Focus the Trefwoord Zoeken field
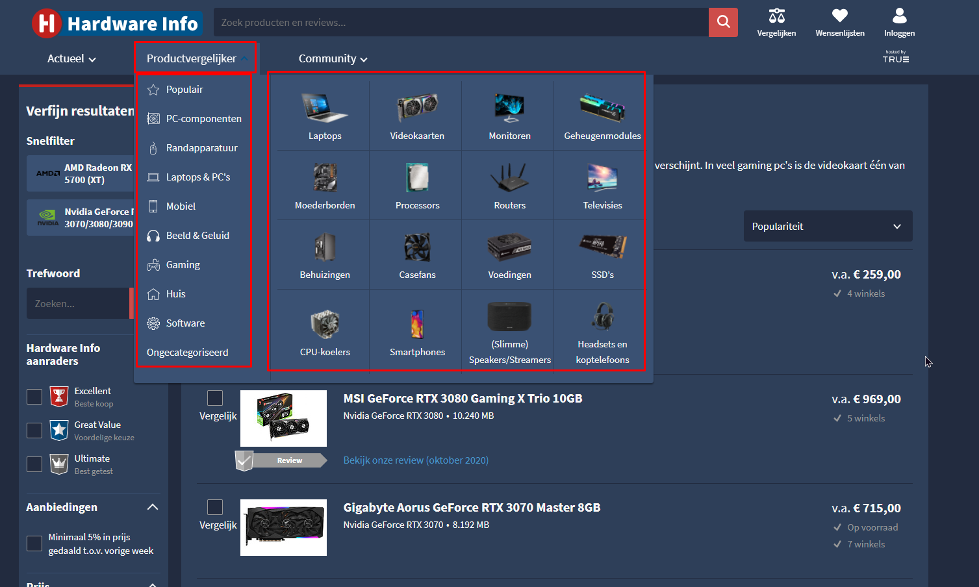 (78, 303)
